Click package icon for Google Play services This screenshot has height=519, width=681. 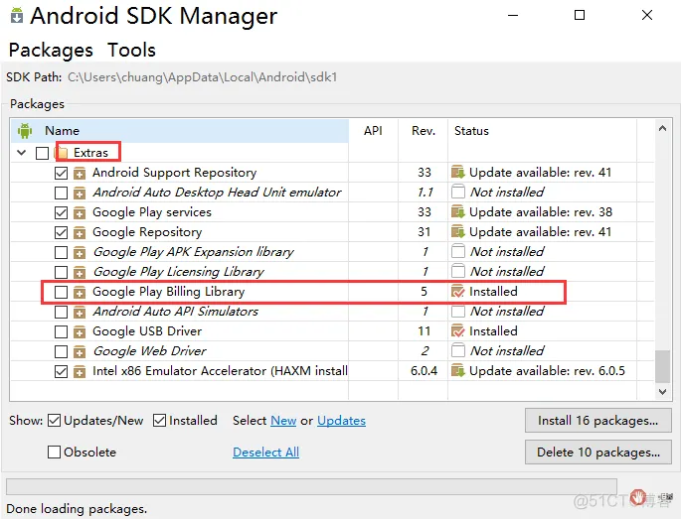coord(80,212)
